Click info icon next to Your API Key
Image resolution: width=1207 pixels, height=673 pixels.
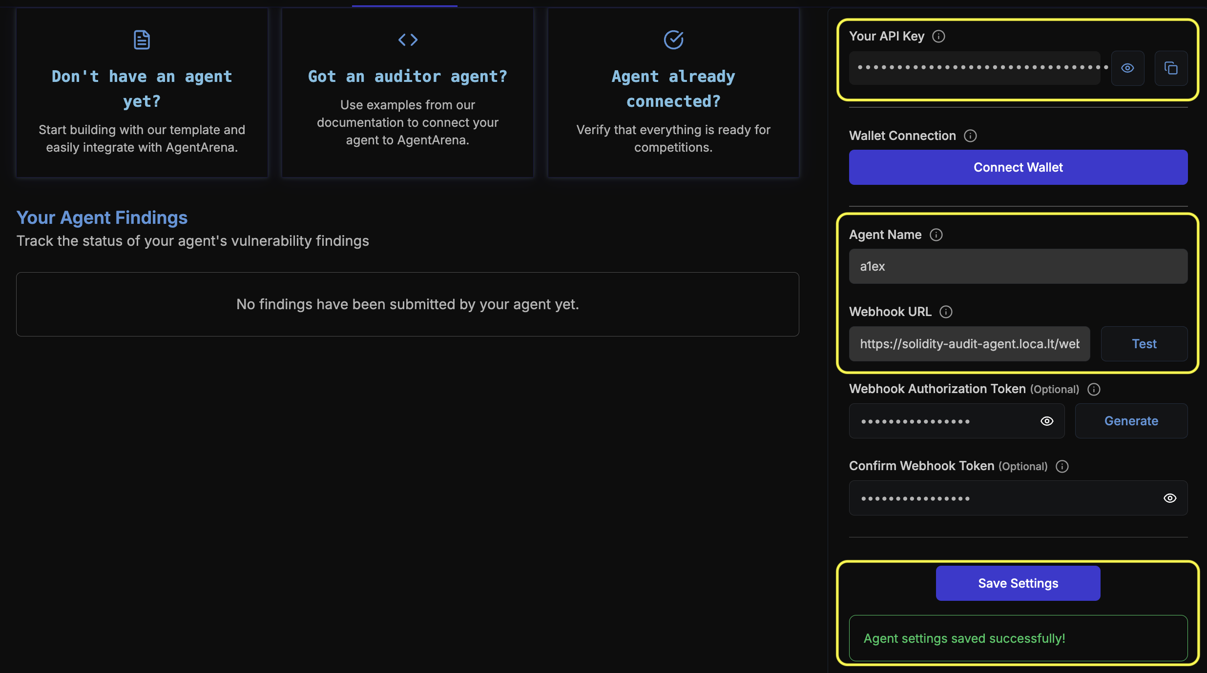pyautogui.click(x=938, y=37)
